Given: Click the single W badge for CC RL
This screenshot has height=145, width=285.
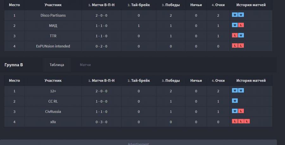Looking at the screenshot, I should click(235, 101).
